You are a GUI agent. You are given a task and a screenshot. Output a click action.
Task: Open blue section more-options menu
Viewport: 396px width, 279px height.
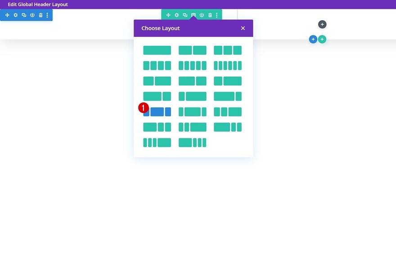pos(47,15)
